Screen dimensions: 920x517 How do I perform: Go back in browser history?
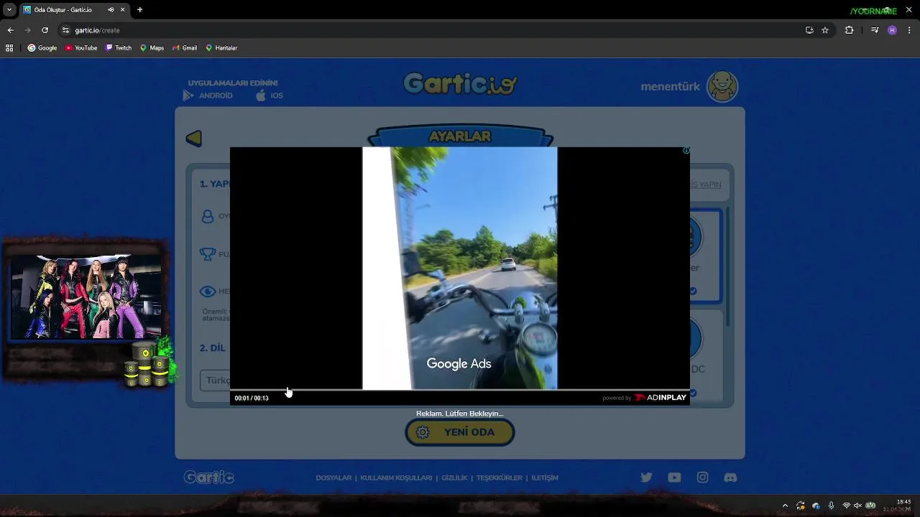(x=10, y=30)
